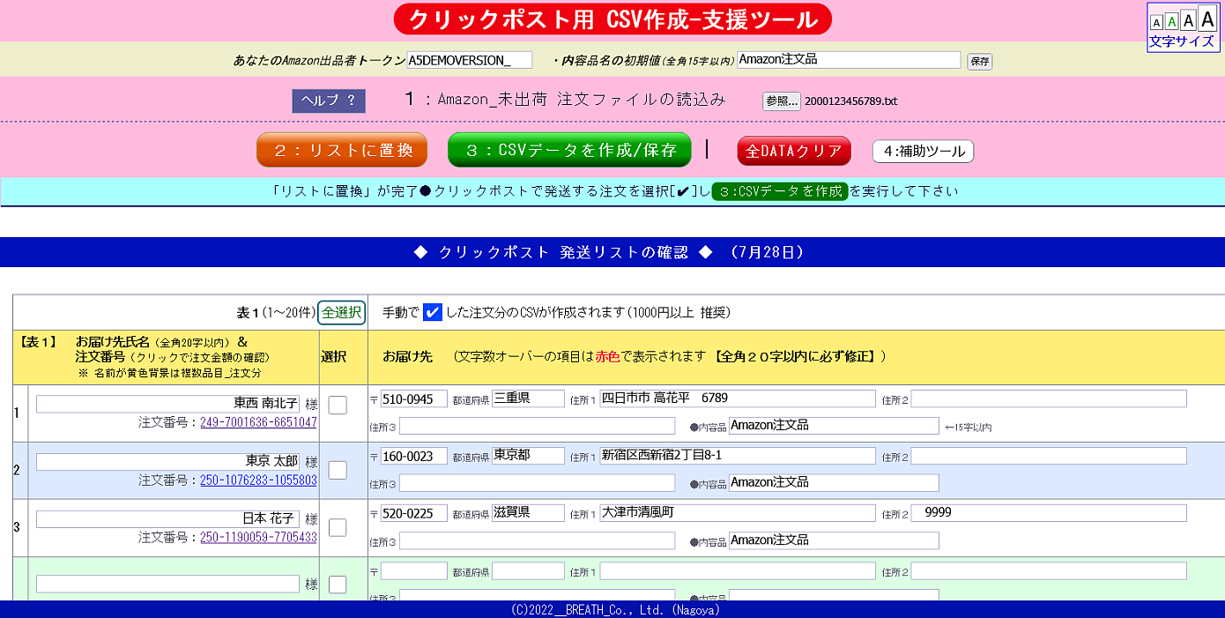
Task: Click prefecture field 三重県
Action: tap(528, 398)
